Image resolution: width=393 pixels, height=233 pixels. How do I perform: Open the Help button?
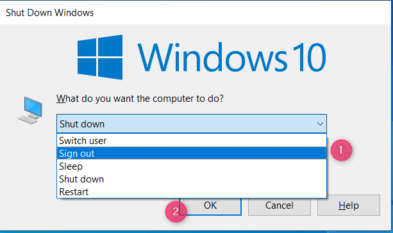349,205
